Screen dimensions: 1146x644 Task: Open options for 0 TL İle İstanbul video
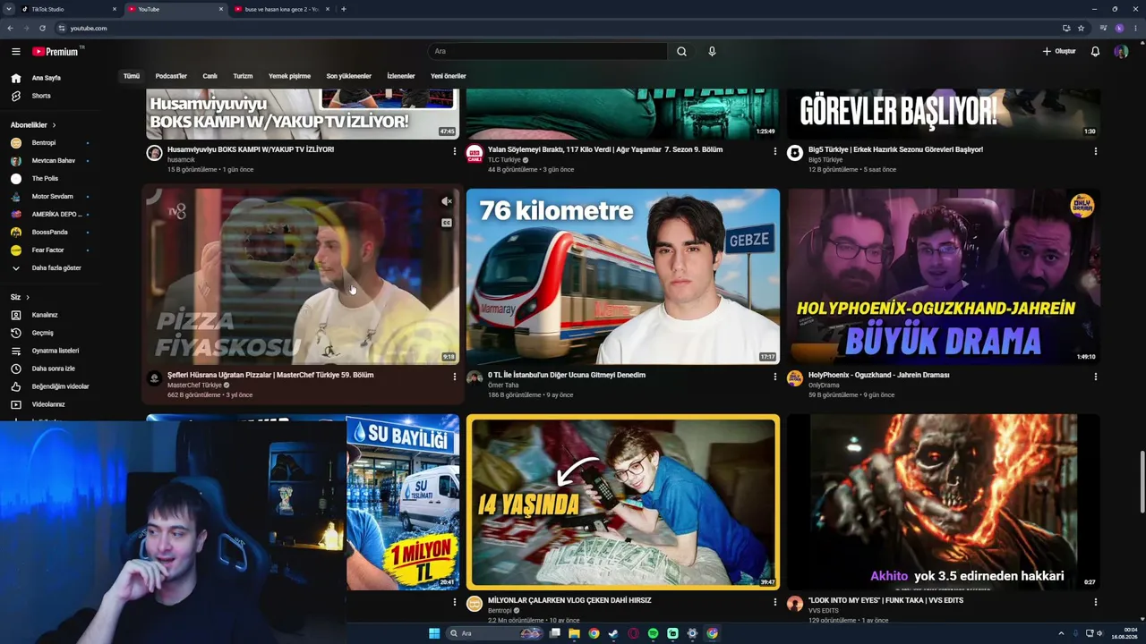pyautogui.click(x=775, y=377)
